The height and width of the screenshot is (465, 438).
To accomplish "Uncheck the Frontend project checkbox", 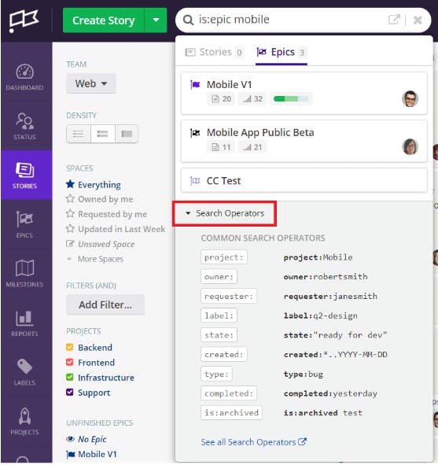I will [x=70, y=362].
